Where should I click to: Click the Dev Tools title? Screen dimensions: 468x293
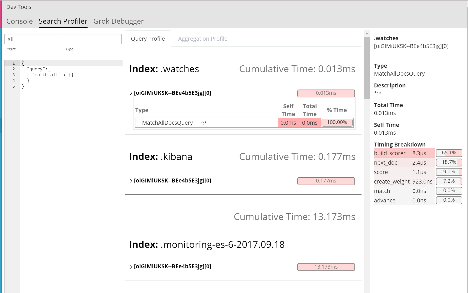pyautogui.click(x=19, y=7)
